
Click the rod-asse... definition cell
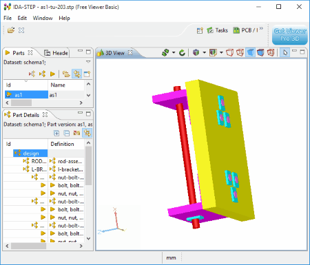pos(66,161)
